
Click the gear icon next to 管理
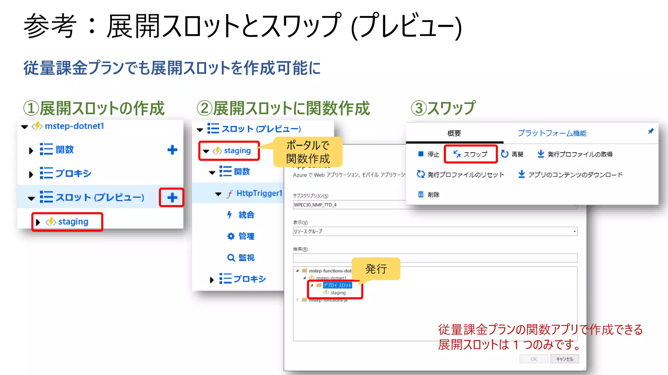pos(231,236)
